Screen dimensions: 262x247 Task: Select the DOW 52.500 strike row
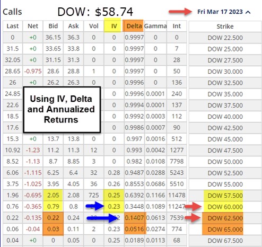click(225, 173)
